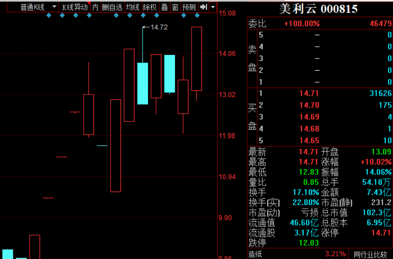Click the 预测 forecast button

pyautogui.click(x=189, y=7)
